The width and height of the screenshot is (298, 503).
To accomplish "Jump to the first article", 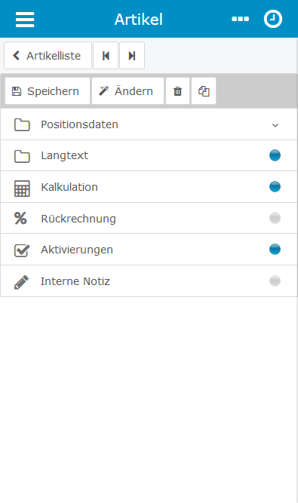I will click(x=106, y=56).
